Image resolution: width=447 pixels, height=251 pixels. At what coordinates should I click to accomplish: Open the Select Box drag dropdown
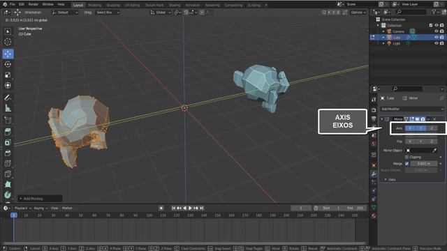tap(108, 13)
